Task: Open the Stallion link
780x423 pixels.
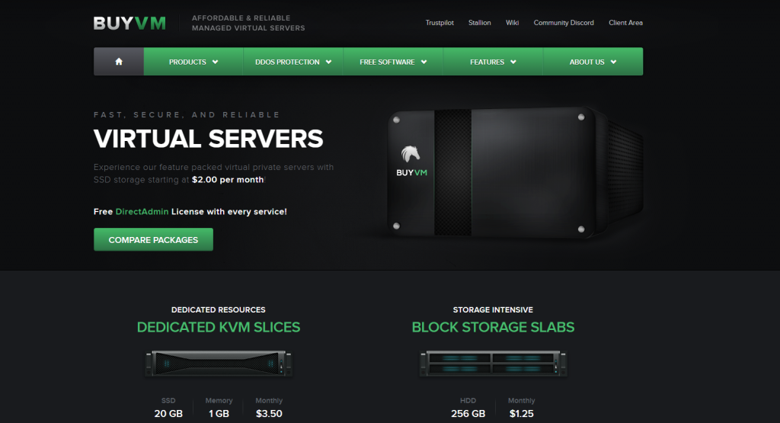Action: pos(480,23)
